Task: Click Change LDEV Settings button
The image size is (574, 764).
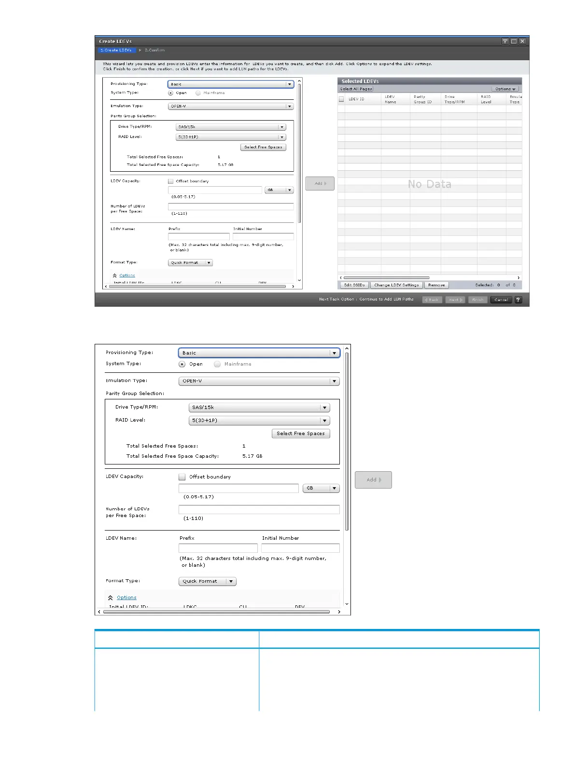Action: point(396,285)
